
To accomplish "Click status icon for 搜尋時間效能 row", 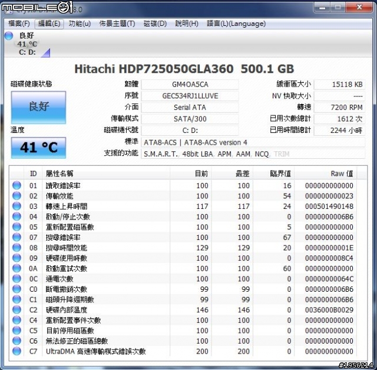I will click(16, 247).
